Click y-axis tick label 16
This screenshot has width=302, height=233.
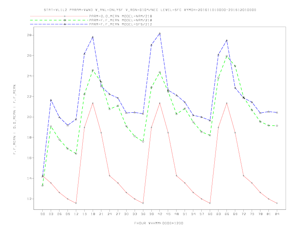pos(29,158)
